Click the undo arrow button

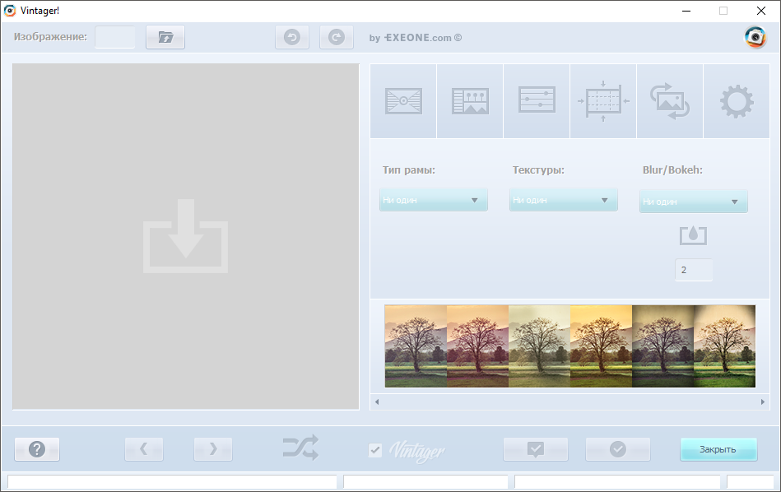tap(292, 37)
